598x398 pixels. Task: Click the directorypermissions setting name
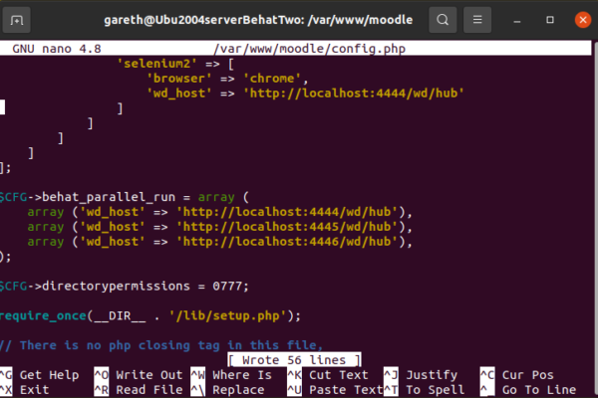116,286
